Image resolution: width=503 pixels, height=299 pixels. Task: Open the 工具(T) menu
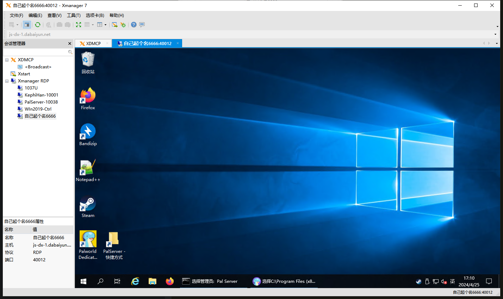[x=74, y=15]
